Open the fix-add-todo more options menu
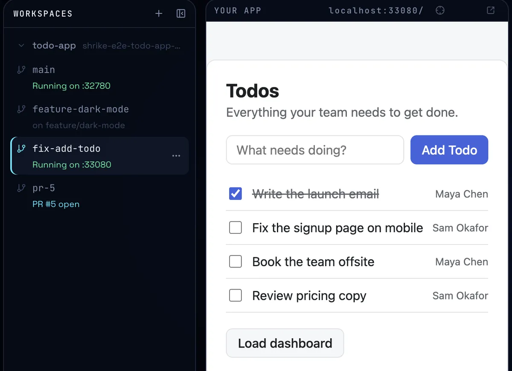Image resolution: width=512 pixels, height=371 pixels. point(176,156)
